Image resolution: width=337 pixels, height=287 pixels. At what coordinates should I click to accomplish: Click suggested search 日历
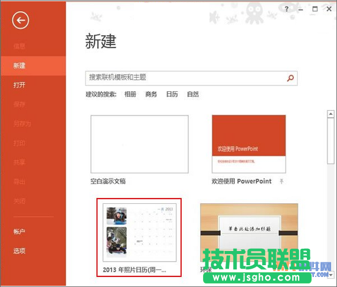pos(172,94)
